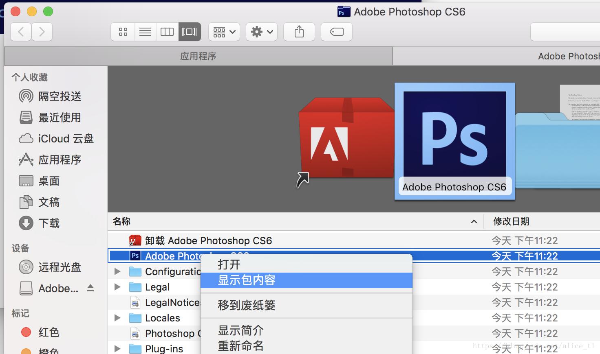Select the Legal folder row

click(354, 287)
